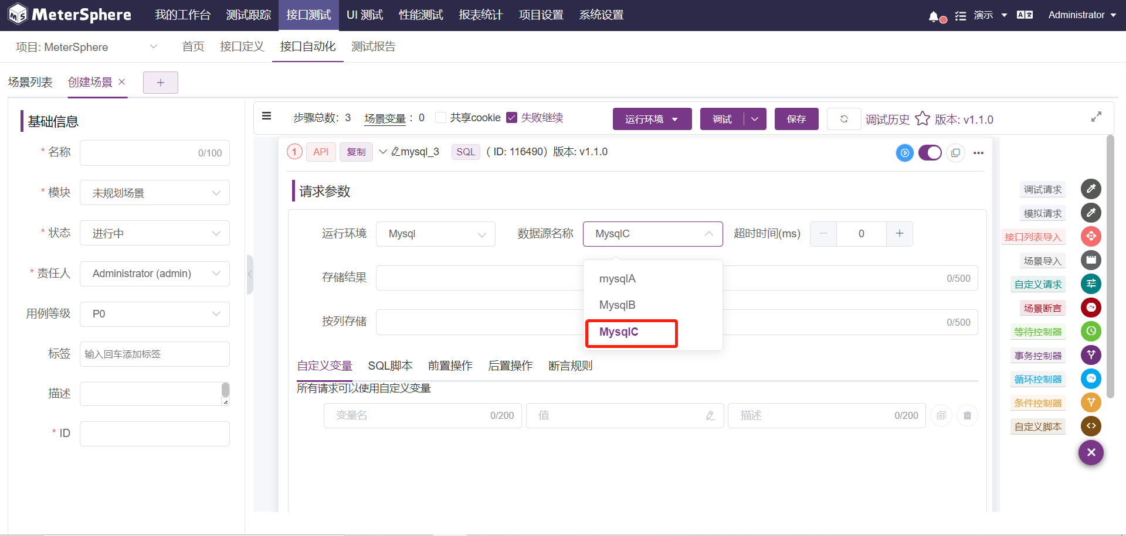Favorite the scenario with the star icon

[x=922, y=119]
